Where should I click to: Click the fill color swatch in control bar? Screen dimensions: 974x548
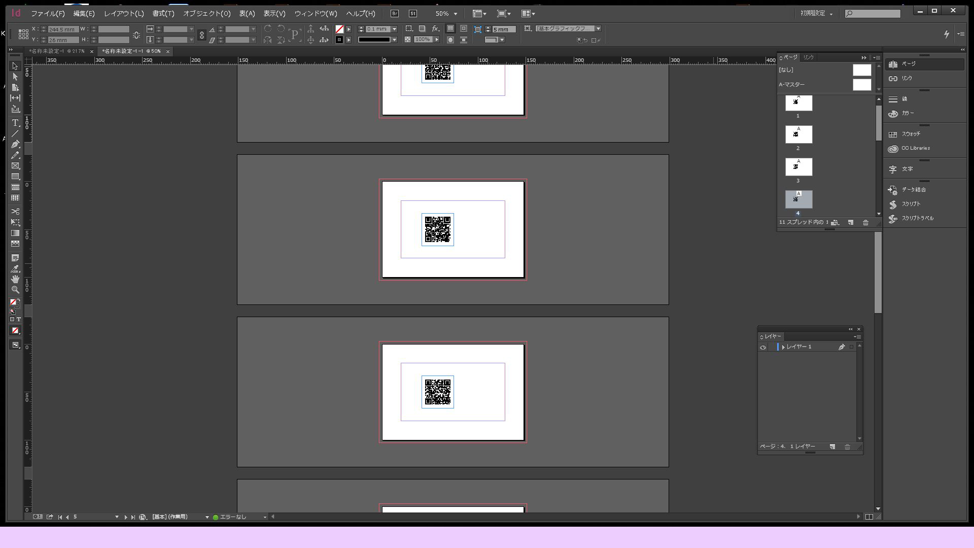[339, 29]
